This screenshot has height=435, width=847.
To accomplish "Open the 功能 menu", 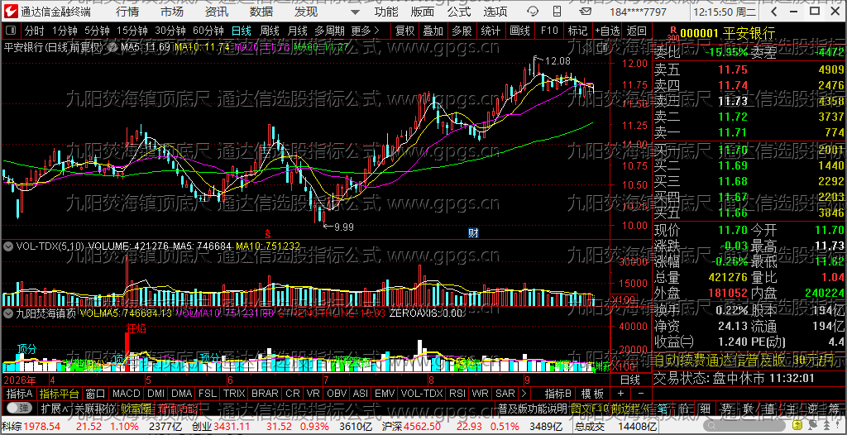I will click(x=386, y=12).
